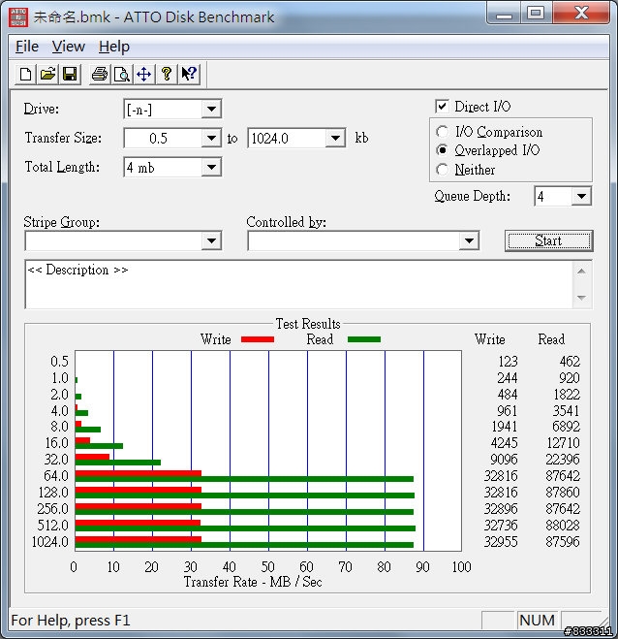Click the four-arrow move icon in toolbar
The height and width of the screenshot is (639, 618).
[x=143, y=74]
